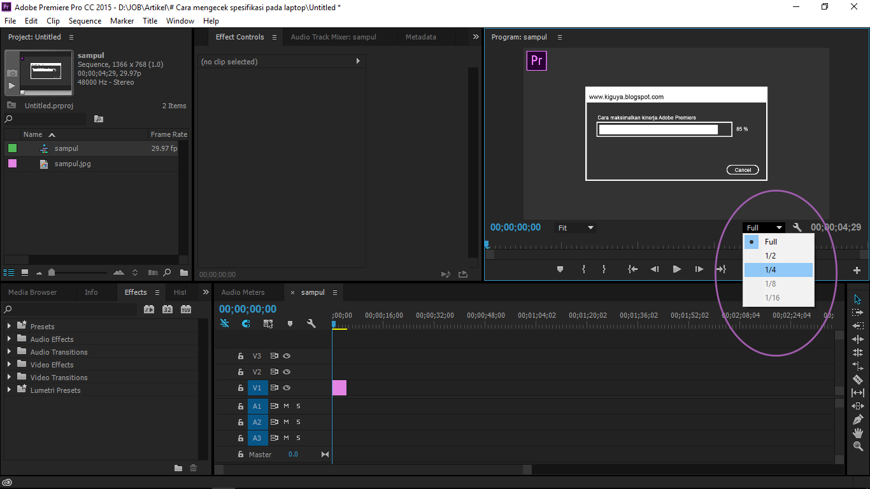This screenshot has height=489, width=870.
Task: Click Play in the Program monitor
Action: (676, 269)
